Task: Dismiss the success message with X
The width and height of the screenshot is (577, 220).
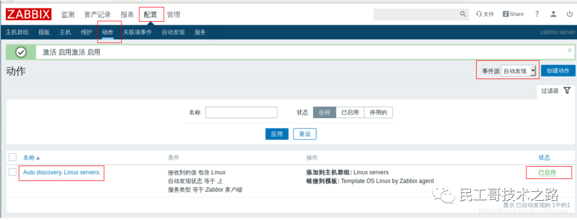Action: pyautogui.click(x=570, y=50)
